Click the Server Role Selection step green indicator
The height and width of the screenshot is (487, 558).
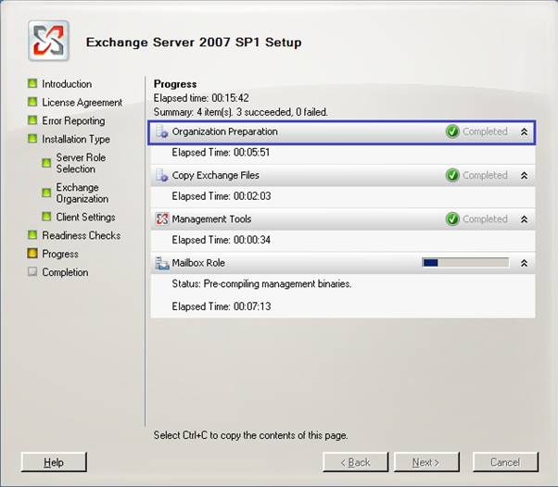coord(46,163)
